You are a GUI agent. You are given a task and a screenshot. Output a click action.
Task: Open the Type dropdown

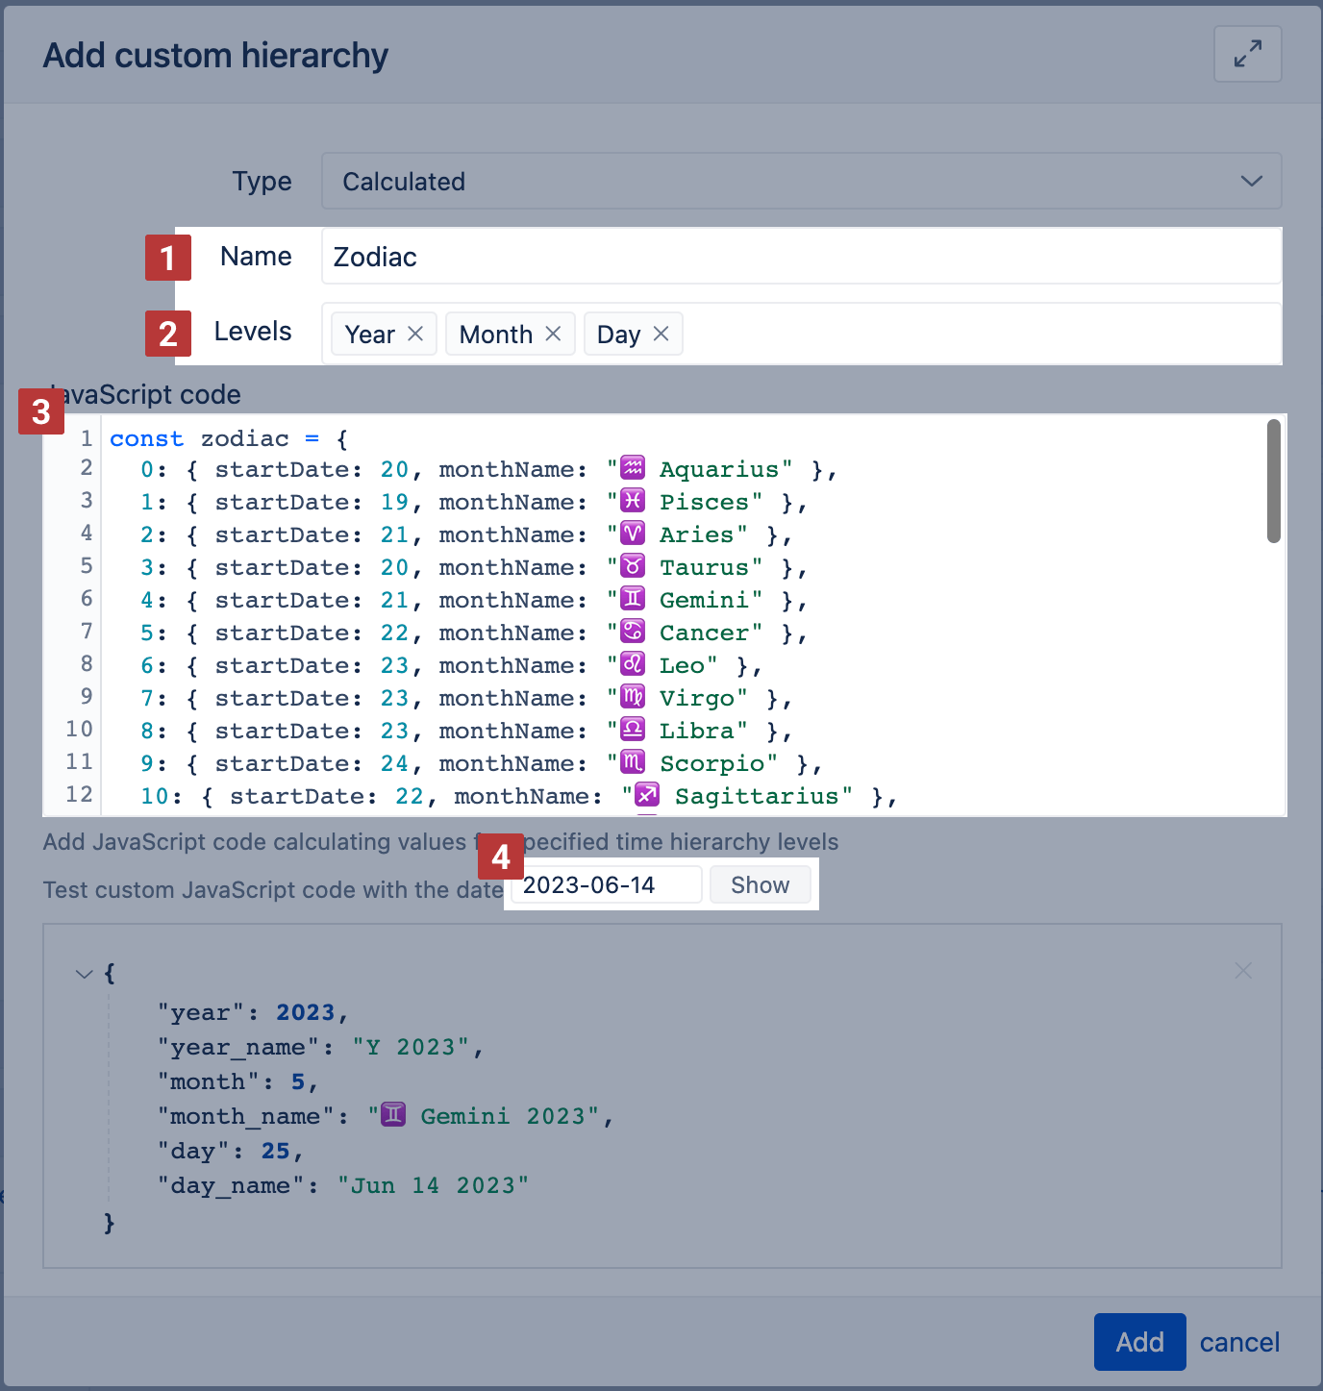(800, 181)
